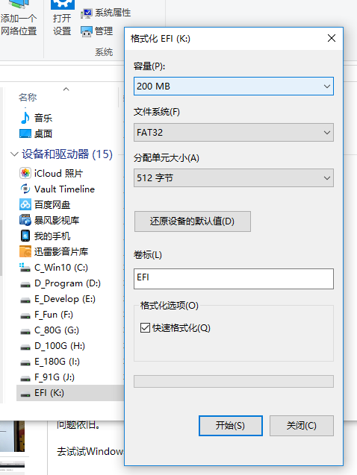This screenshot has height=475, width=357.
Task: Open the 容量 200 MB dropdown
Action: (x=234, y=86)
